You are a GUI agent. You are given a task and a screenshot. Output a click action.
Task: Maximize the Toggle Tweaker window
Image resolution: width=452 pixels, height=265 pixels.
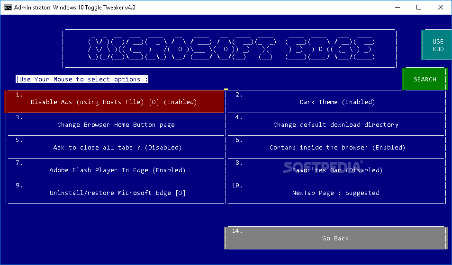[x=419, y=7]
